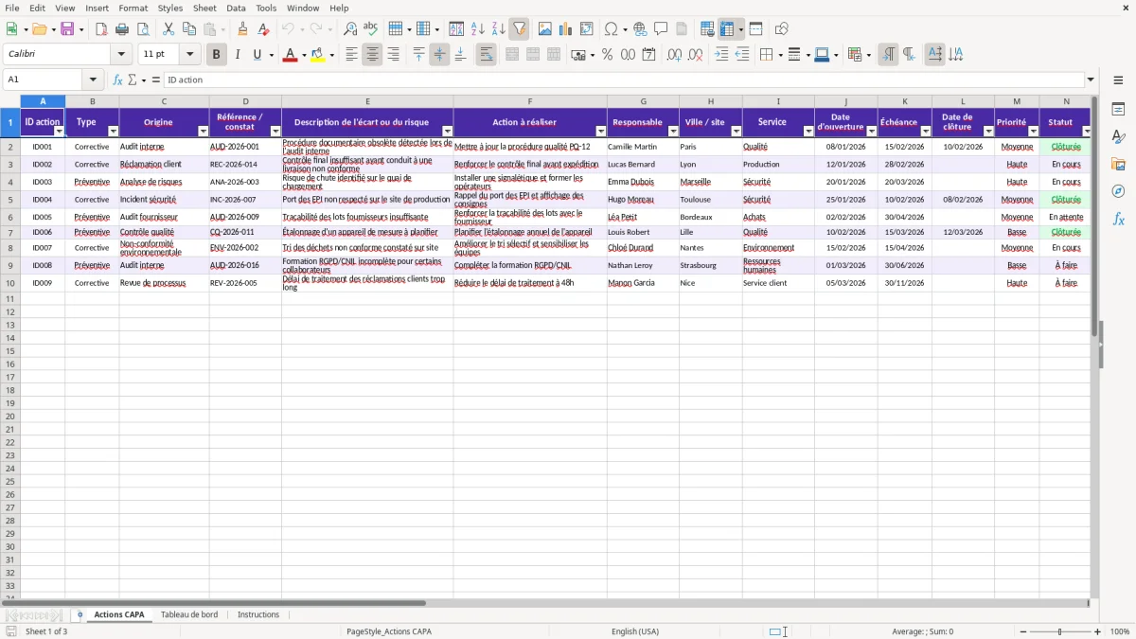Insert an image
The height and width of the screenshot is (639, 1136).
(x=545, y=29)
